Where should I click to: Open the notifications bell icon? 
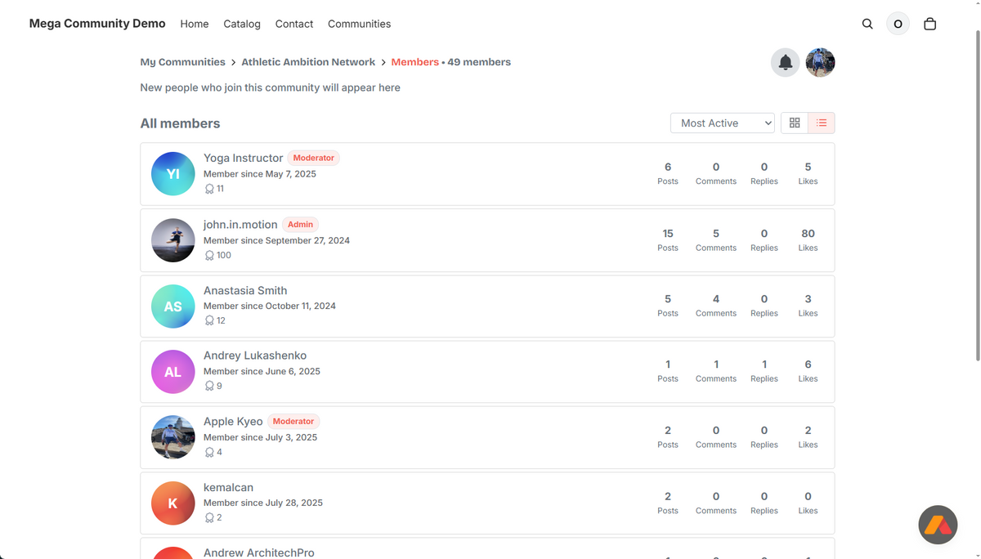coord(786,62)
